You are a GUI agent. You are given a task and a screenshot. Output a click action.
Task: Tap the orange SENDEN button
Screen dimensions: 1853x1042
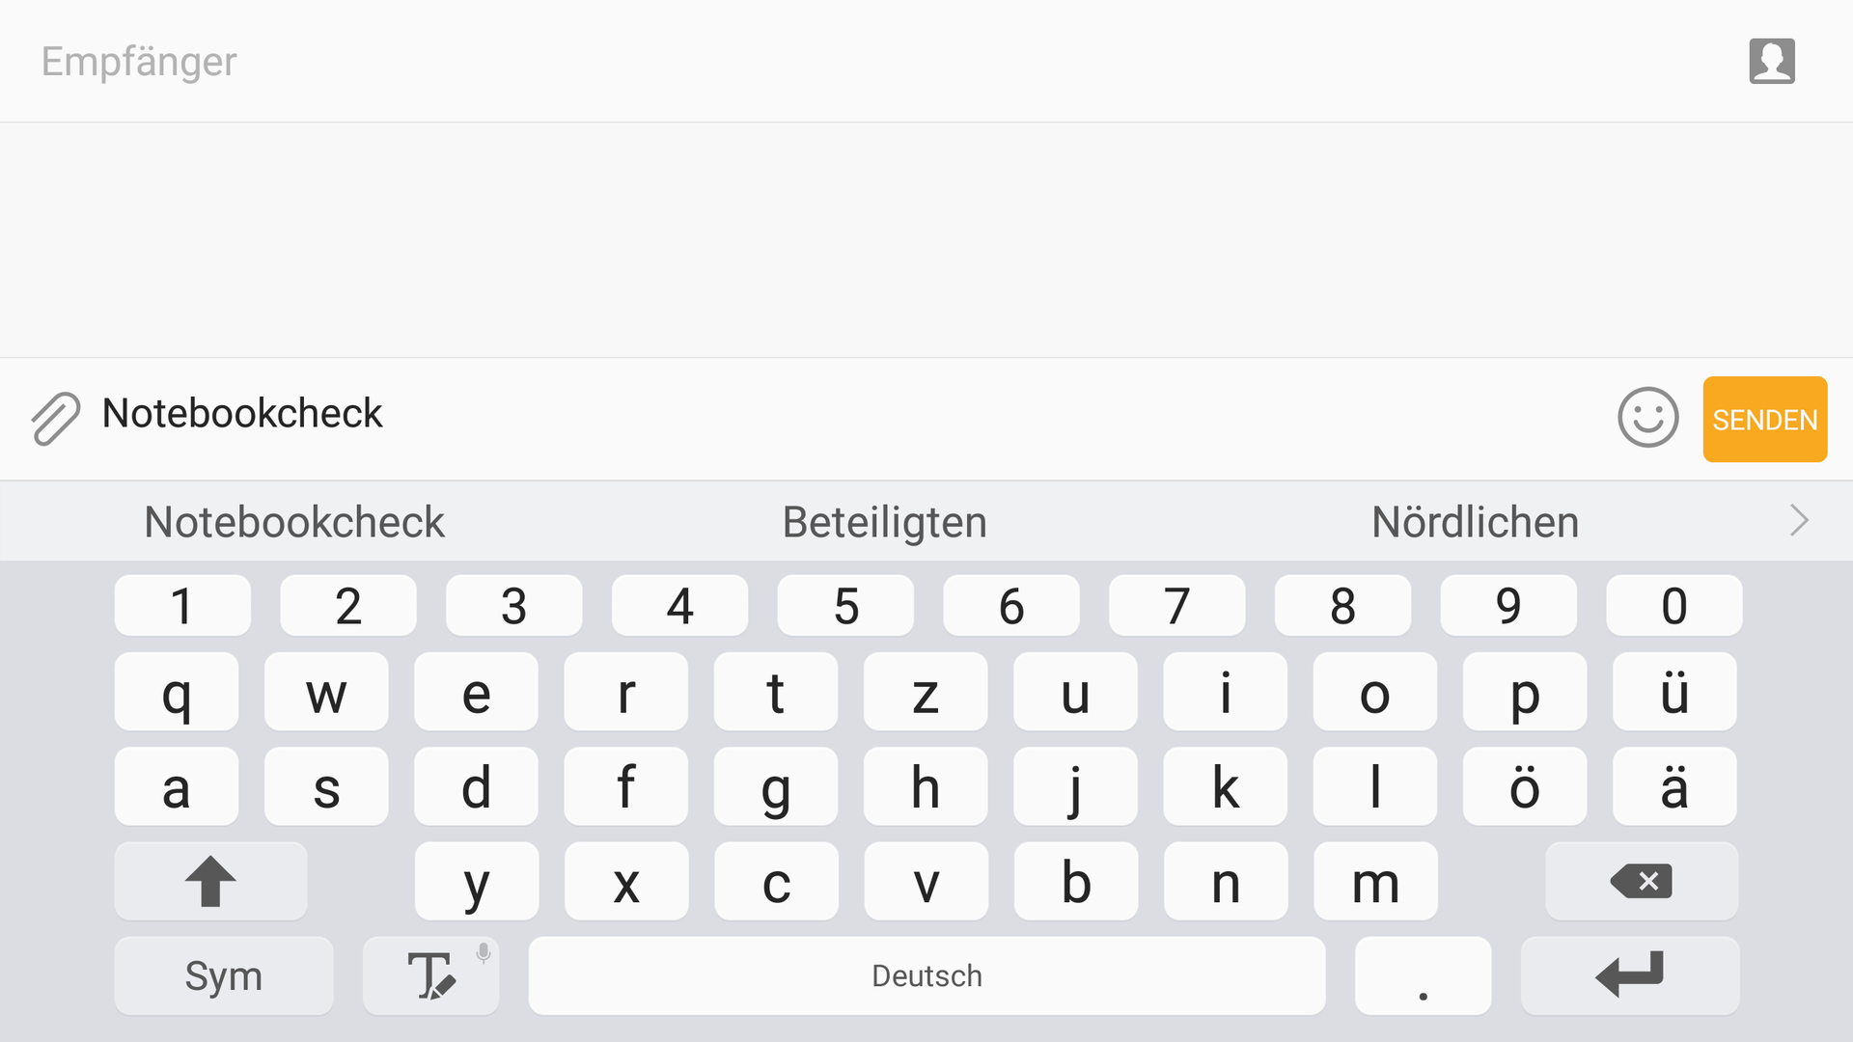click(x=1764, y=420)
